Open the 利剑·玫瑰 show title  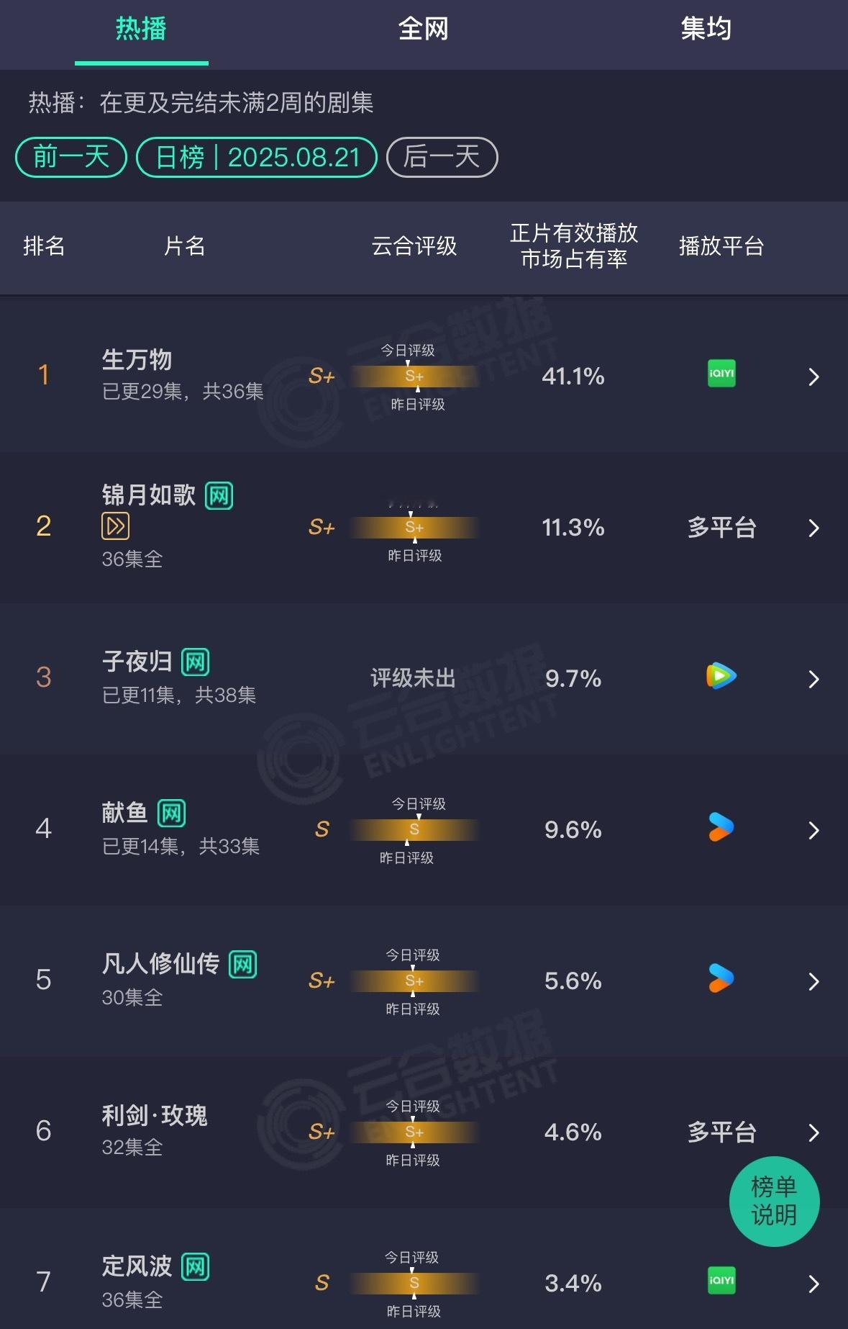click(155, 1115)
